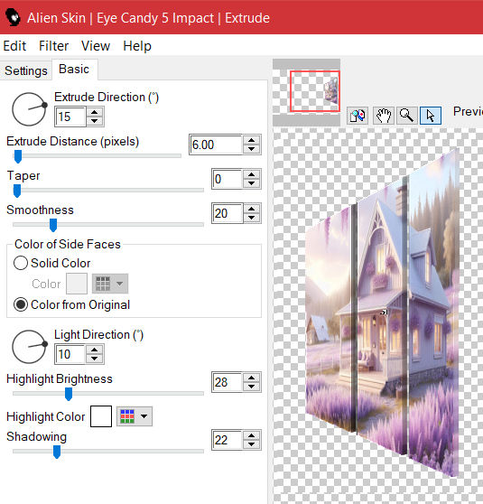Open the Filter menu
483x504 pixels.
53,46
